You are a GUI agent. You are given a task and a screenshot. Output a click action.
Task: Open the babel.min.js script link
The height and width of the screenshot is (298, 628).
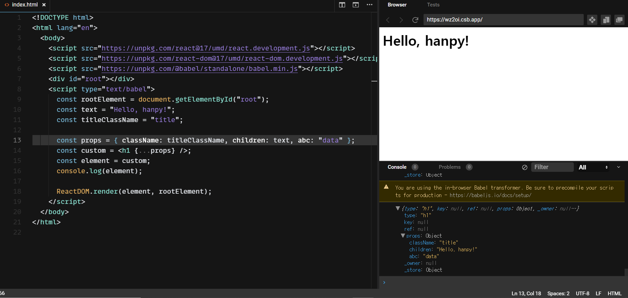click(200, 69)
